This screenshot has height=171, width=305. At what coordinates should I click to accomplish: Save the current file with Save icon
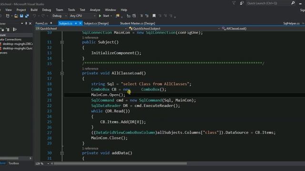(21, 16)
